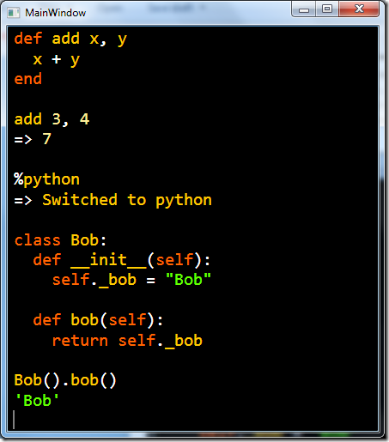Click the 'class Bob:' line
Screen dimensions: 389x442
coord(60,240)
